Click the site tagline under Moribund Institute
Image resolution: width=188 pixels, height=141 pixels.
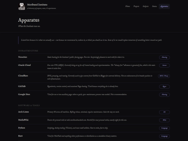click(x=42, y=8)
